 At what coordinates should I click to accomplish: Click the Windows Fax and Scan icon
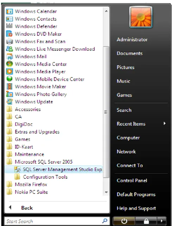pyautogui.click(x=9, y=42)
